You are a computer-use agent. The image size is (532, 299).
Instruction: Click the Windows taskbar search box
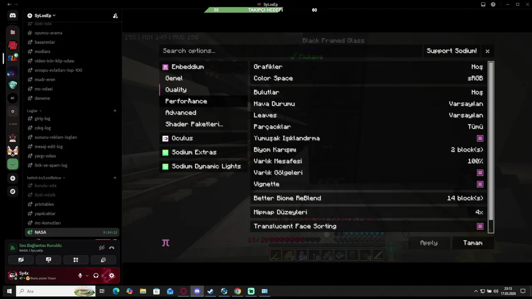coord(57,291)
